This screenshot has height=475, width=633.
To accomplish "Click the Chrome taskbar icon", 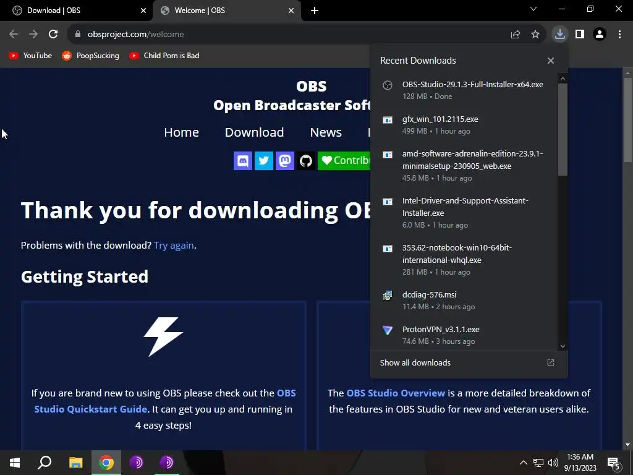I will click(106, 463).
